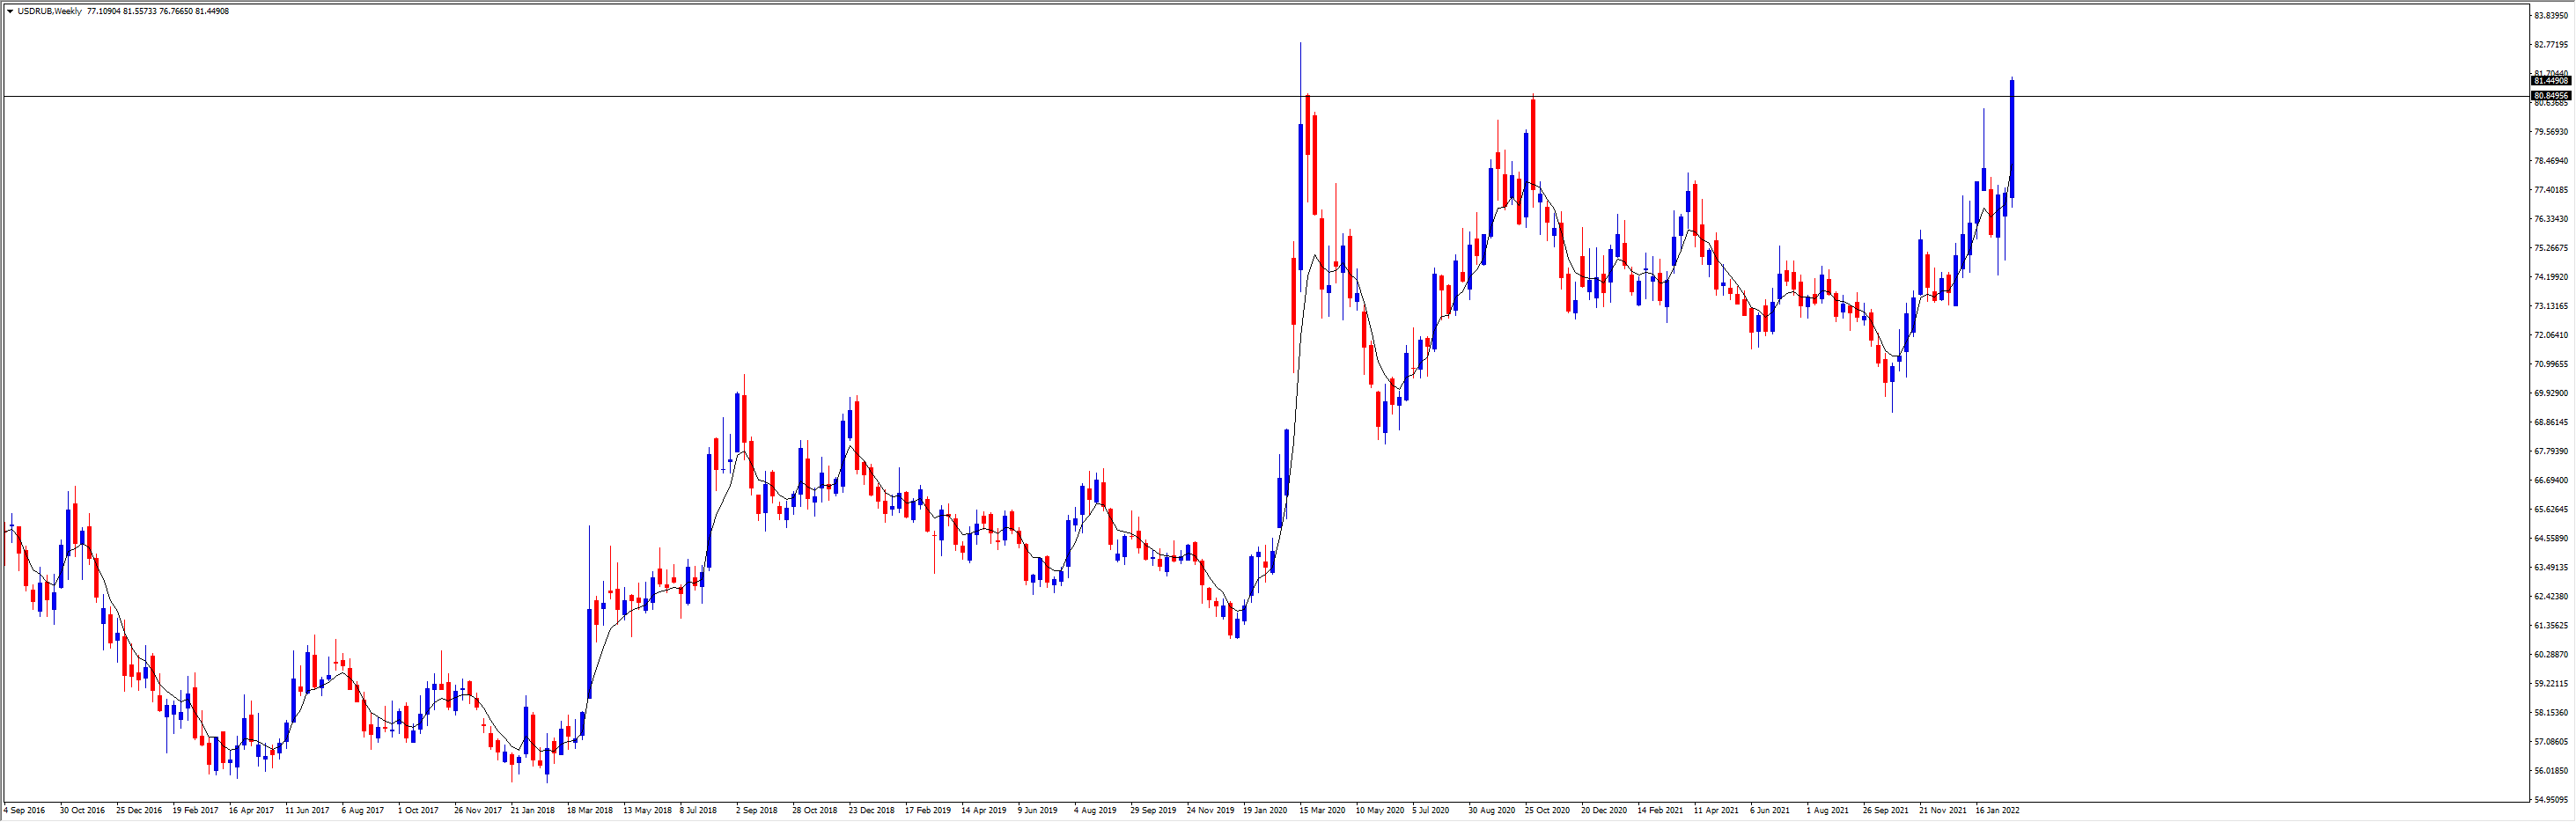The image size is (2576, 822).
Task: Click the 62.42380 price axis label
Action: [2551, 597]
